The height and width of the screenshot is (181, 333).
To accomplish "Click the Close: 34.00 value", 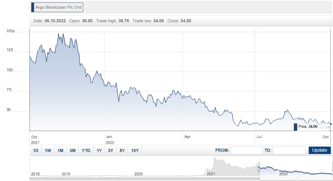I will click(179, 21).
